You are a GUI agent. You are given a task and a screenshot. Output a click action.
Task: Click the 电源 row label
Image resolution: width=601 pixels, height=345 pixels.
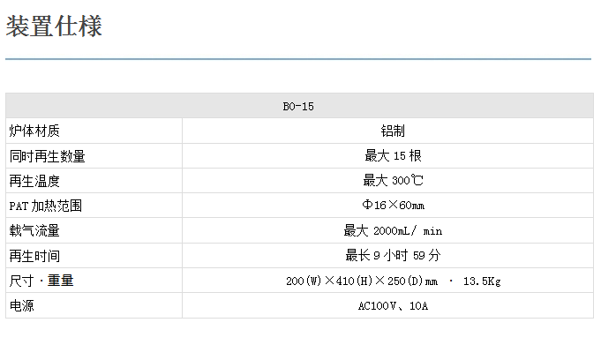click(22, 305)
